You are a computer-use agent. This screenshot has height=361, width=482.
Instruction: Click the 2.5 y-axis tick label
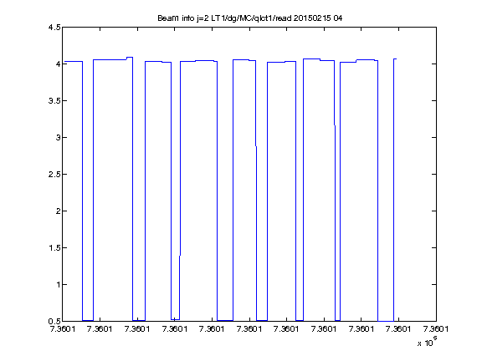point(54,174)
